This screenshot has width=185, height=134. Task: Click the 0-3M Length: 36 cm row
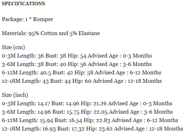[x=77, y=56]
